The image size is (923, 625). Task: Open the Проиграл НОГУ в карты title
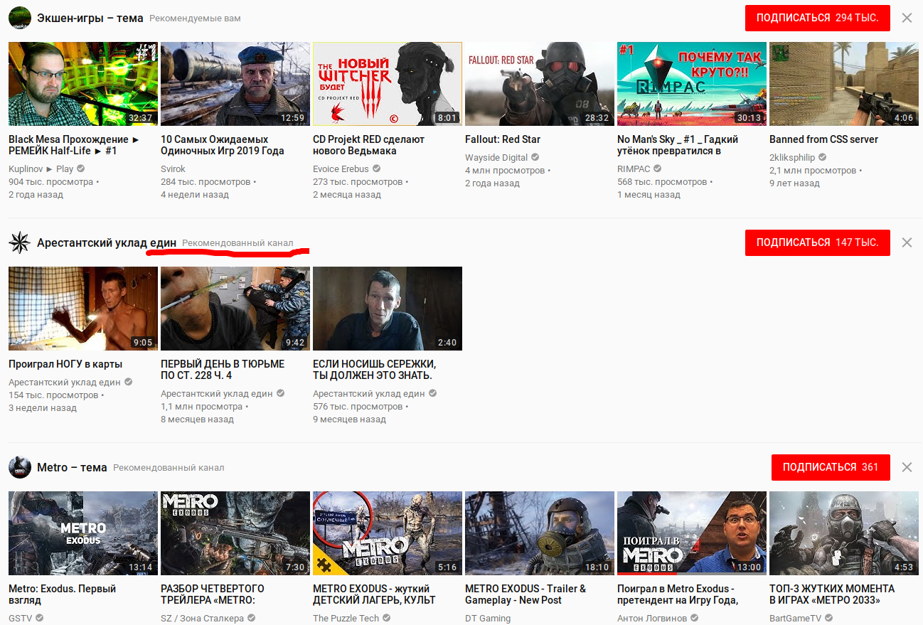65,364
